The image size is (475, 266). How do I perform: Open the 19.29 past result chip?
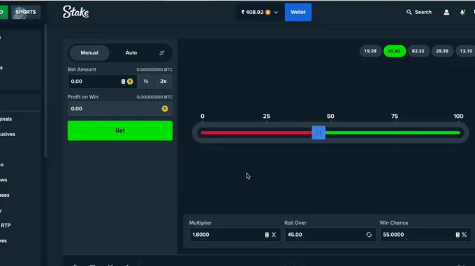370,51
